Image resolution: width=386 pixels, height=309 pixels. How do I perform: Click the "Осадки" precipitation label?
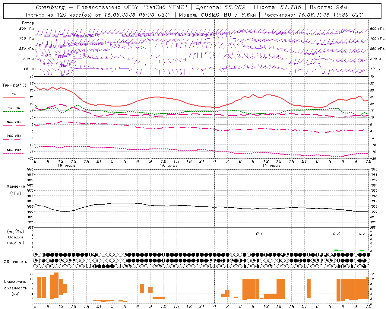(x=16, y=237)
